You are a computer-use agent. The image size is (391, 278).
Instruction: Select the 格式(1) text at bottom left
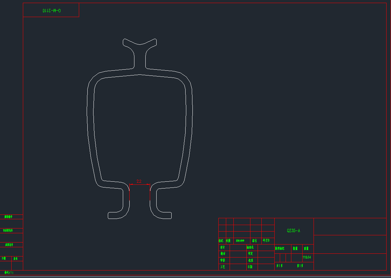click(9, 273)
